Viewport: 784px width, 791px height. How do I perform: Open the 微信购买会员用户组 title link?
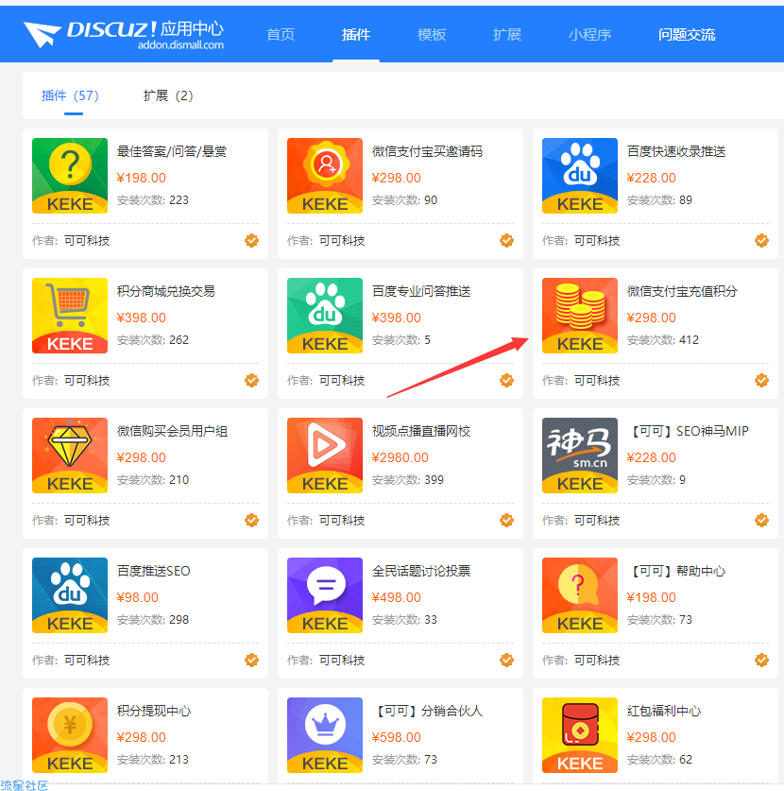(x=172, y=431)
